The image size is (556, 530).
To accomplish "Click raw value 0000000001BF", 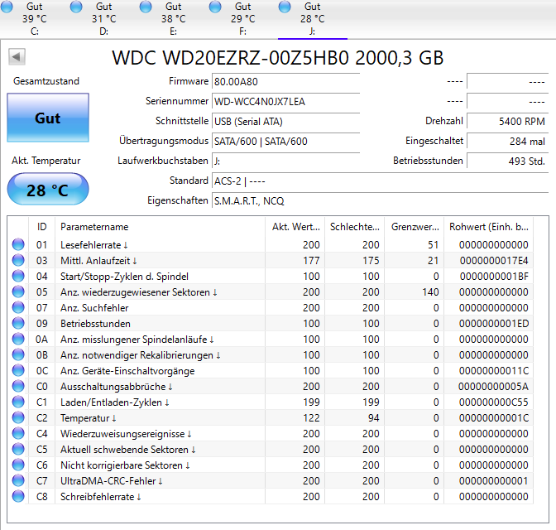I will pos(494,277).
